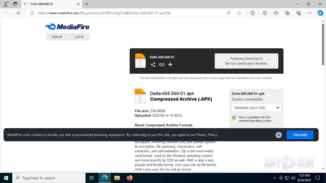View site information lock icon
The image size is (326, 183).
(32, 13)
